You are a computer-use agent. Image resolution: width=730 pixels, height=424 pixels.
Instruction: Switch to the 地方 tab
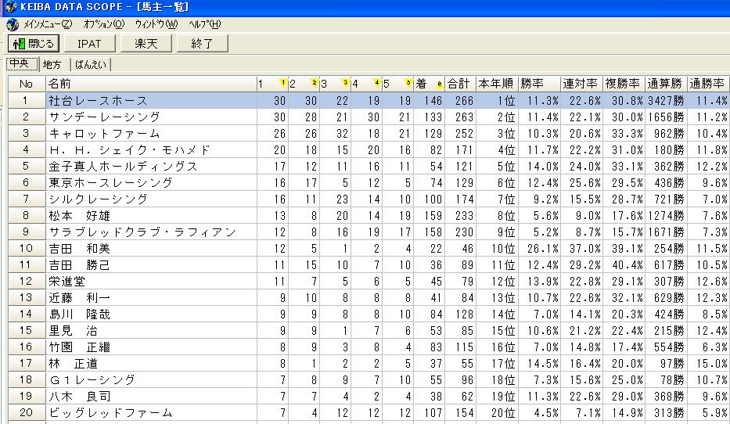[52, 65]
